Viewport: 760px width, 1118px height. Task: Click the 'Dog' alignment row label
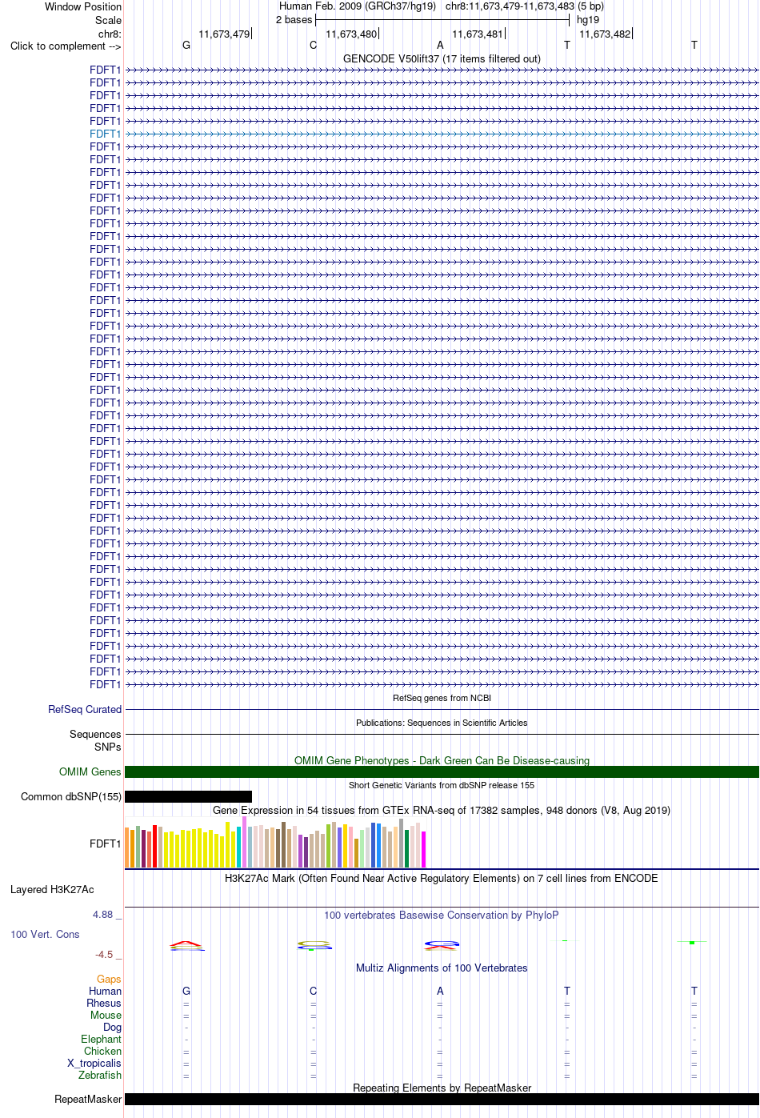[x=113, y=1027]
